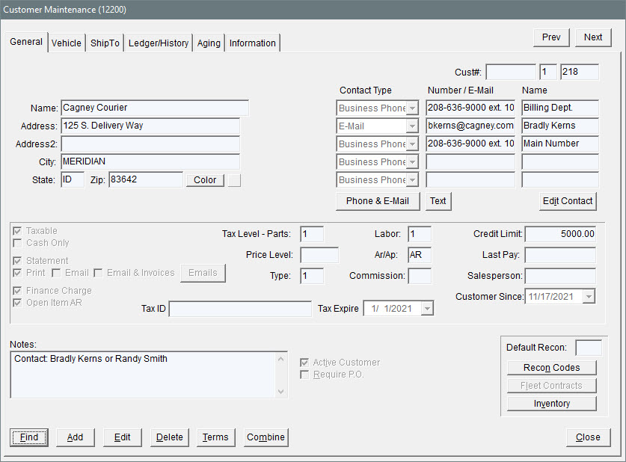Click the Cust# field showing 218
626x462 pixels.
coord(580,73)
